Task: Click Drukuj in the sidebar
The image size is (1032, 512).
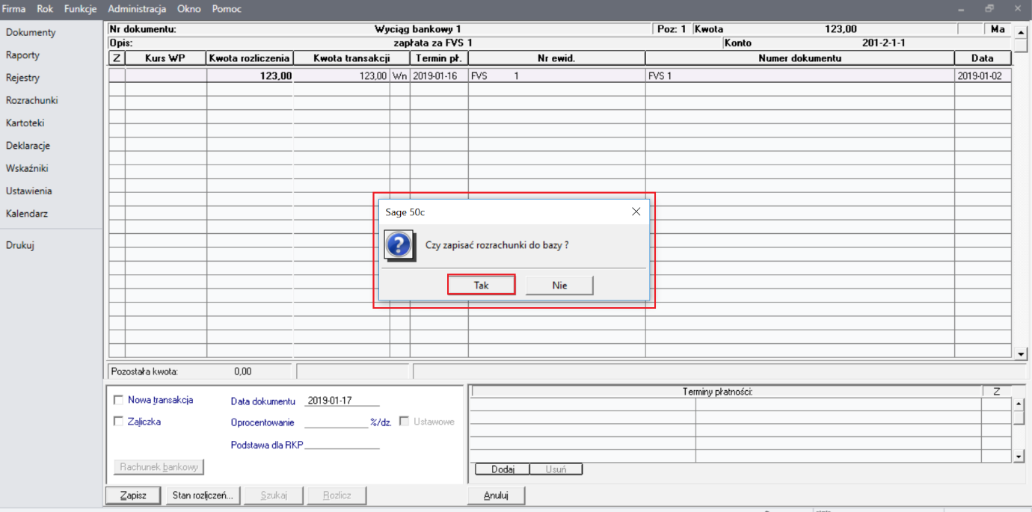Action: (20, 244)
